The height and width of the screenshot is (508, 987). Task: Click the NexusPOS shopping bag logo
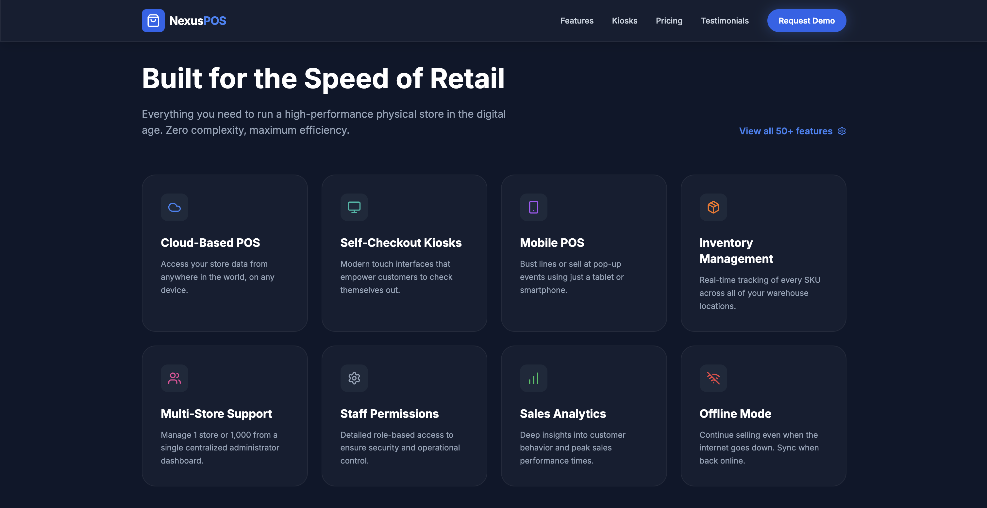pos(153,20)
